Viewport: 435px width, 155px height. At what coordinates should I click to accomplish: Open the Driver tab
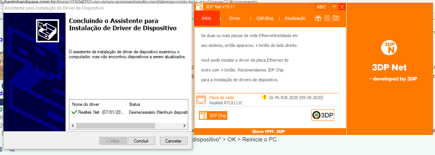point(235,18)
